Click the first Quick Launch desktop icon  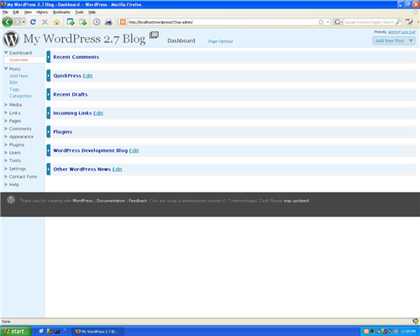(41, 331)
